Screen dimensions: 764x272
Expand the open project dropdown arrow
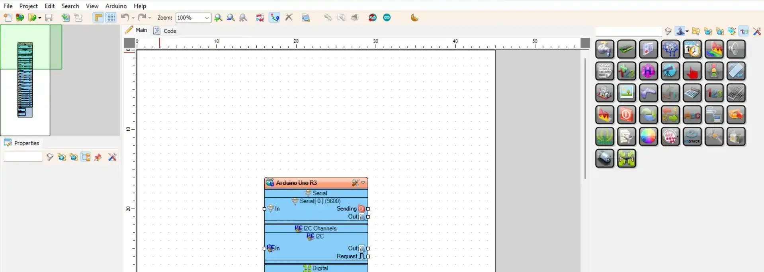tap(39, 18)
